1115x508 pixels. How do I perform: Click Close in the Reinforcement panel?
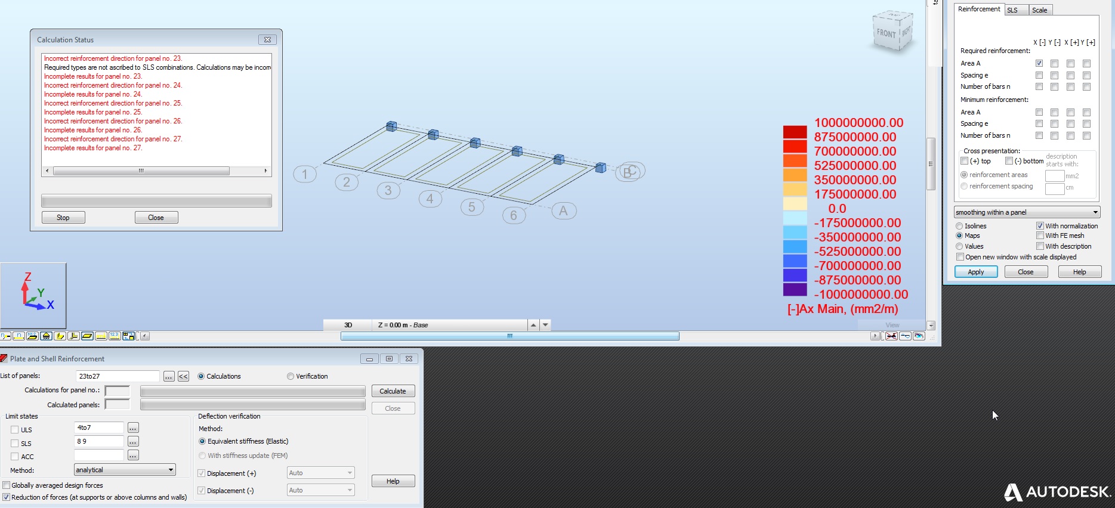(x=1026, y=272)
